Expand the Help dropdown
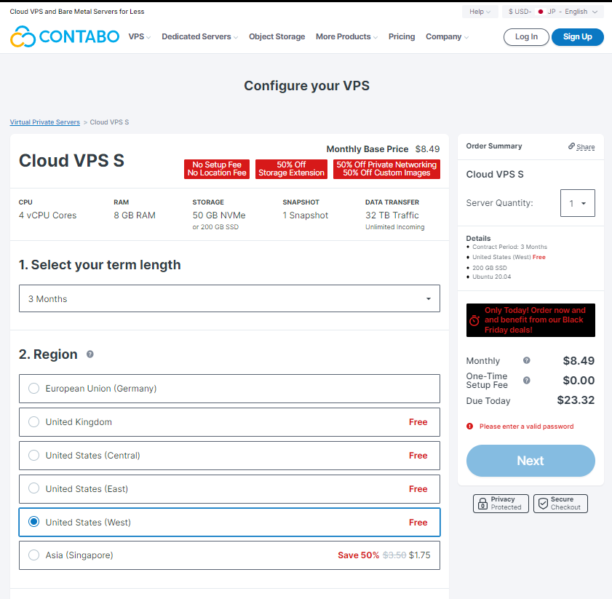612x599 pixels. 480,12
